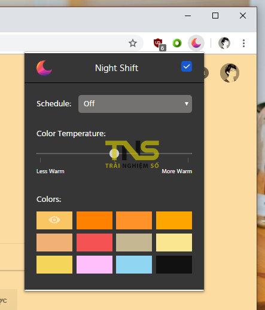Click the uBlock Origin shield extension icon

point(159,44)
